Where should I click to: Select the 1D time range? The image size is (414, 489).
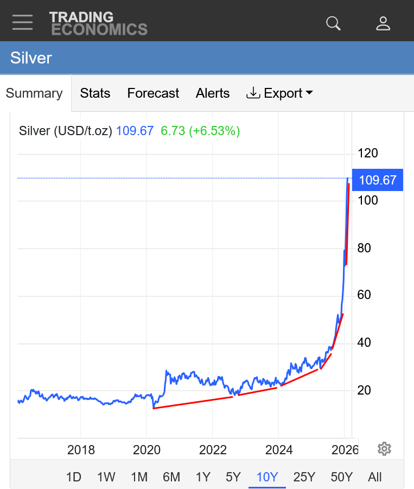pos(73,477)
